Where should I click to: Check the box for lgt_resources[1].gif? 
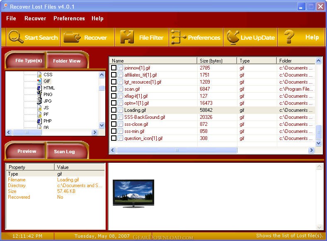(114, 82)
